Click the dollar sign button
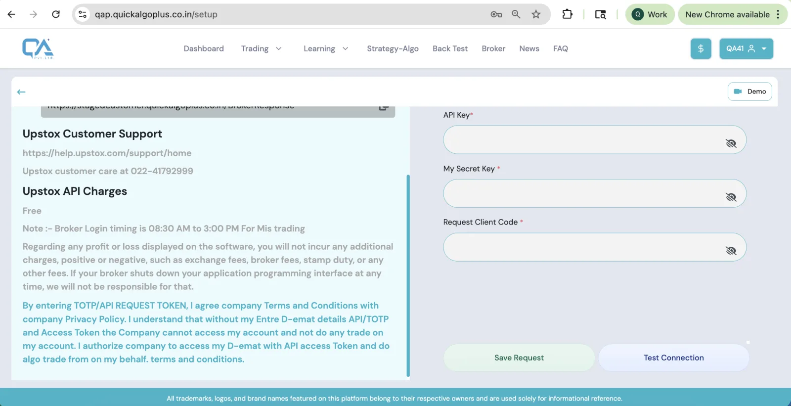This screenshot has height=406, width=791. 701,48
